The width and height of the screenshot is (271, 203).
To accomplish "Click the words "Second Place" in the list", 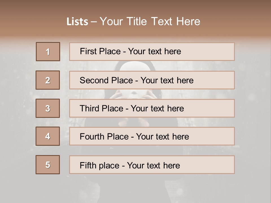I will pos(106,80).
